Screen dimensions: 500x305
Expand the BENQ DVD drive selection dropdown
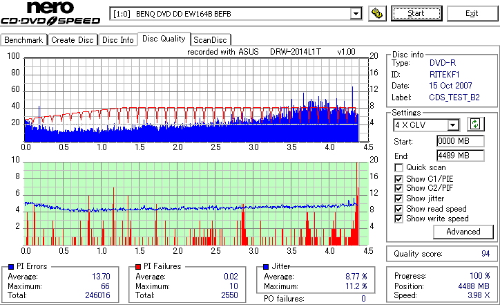(x=356, y=14)
